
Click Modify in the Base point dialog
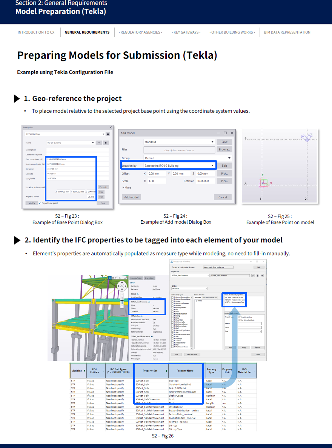[x=31, y=203]
